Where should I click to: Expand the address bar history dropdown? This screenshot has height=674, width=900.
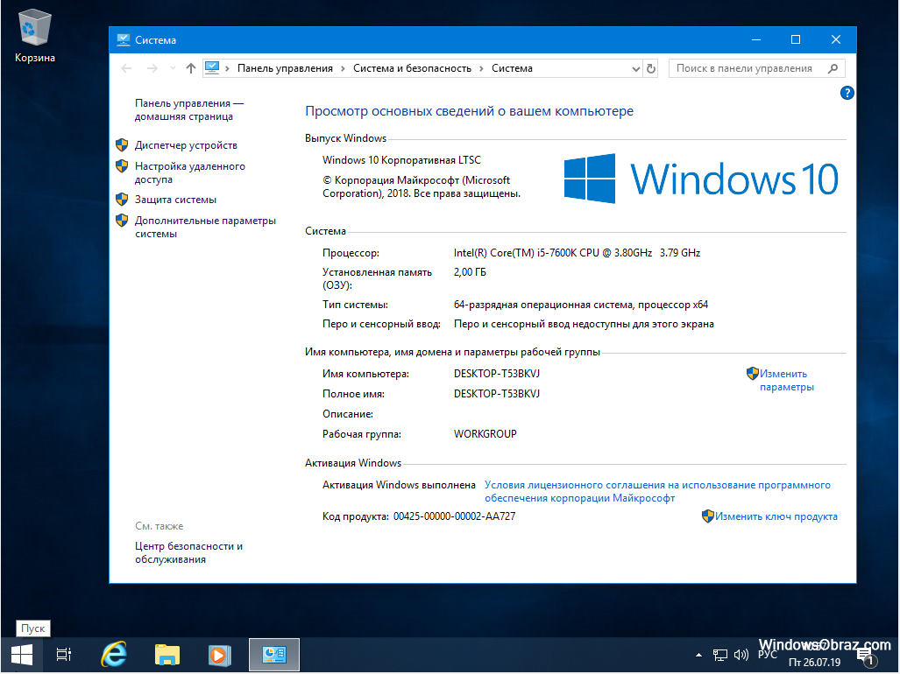[636, 69]
